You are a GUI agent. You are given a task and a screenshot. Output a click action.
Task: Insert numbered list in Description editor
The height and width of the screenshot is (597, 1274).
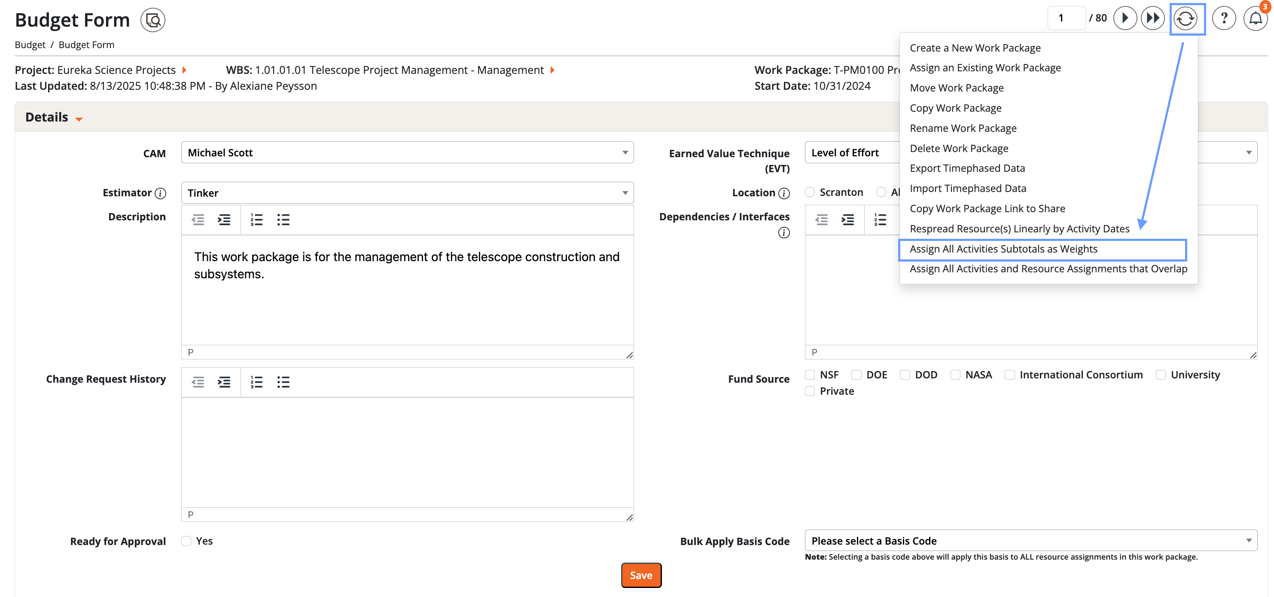coord(256,219)
